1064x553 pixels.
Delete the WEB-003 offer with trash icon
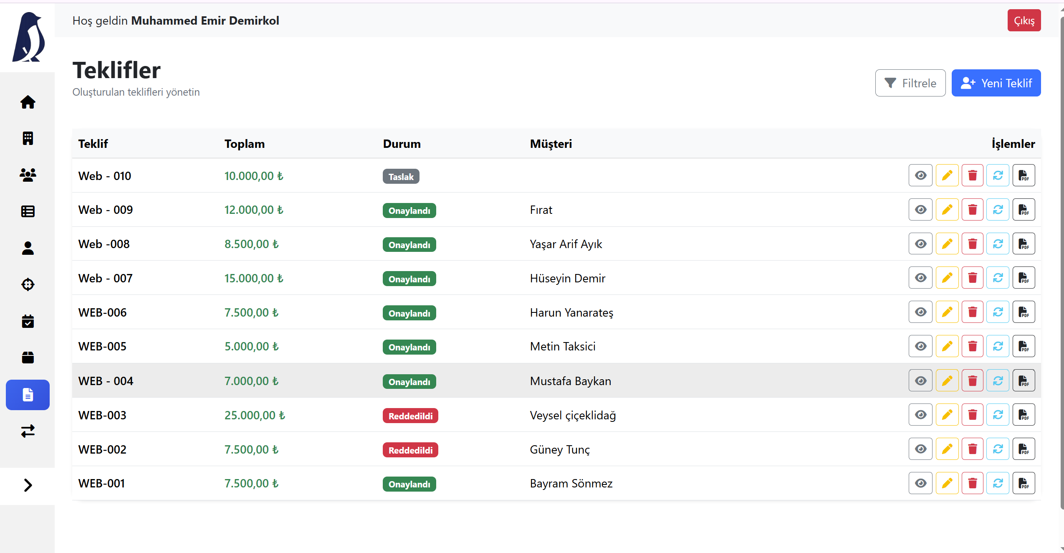[972, 415]
